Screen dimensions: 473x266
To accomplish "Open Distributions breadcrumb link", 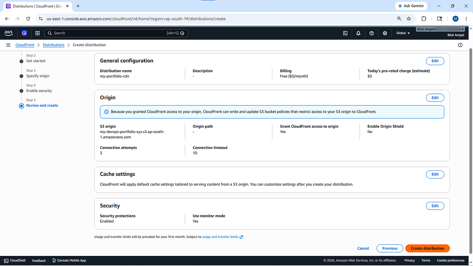I will (x=54, y=45).
